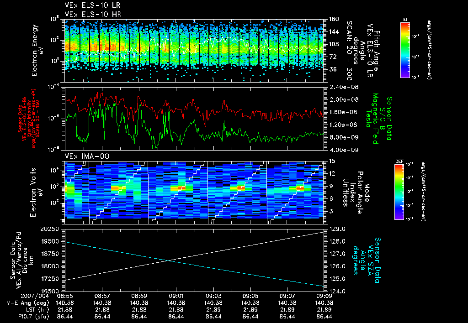
Task: Click the IMA-00 ion spectrogram panel
Action: pos(194,193)
